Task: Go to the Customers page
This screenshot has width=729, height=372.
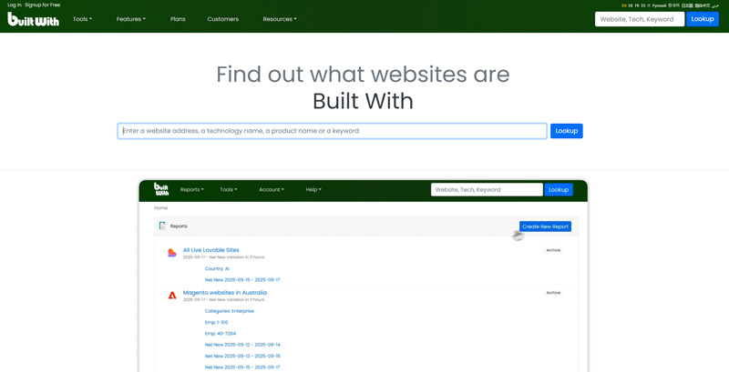Action: click(x=222, y=19)
